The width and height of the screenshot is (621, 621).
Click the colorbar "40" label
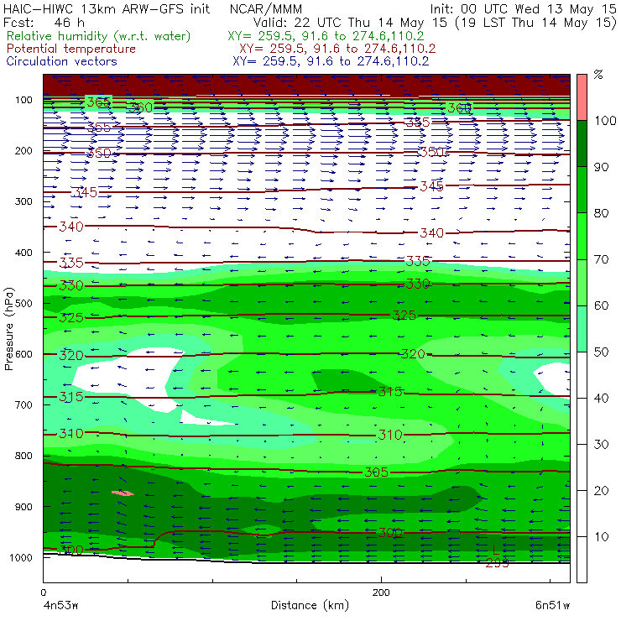click(x=601, y=398)
